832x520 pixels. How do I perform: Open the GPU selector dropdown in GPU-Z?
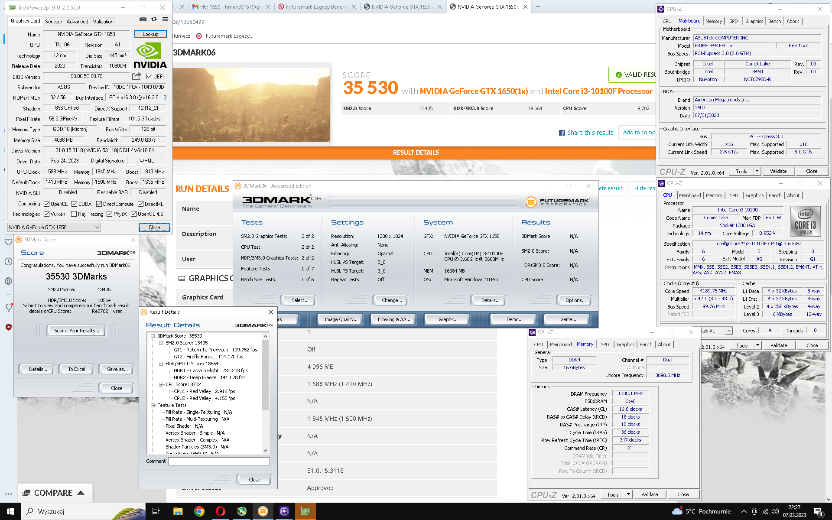pos(54,227)
